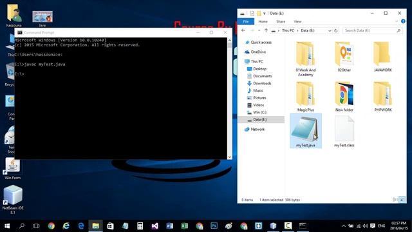Click the New folder quick access toolbar icon
Screen dimensions: 412x232
click(x=259, y=13)
